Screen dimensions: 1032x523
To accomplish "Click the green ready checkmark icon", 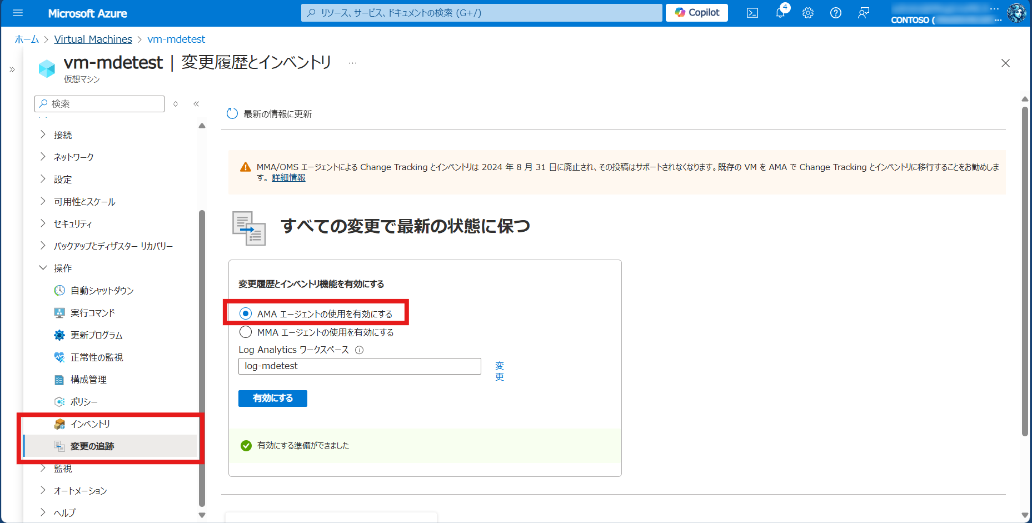I will tap(246, 446).
